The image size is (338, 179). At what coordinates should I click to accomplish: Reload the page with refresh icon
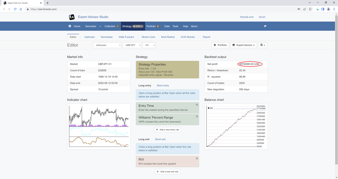tap(15, 9)
